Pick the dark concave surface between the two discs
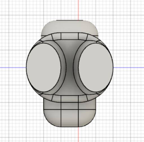 70,67
